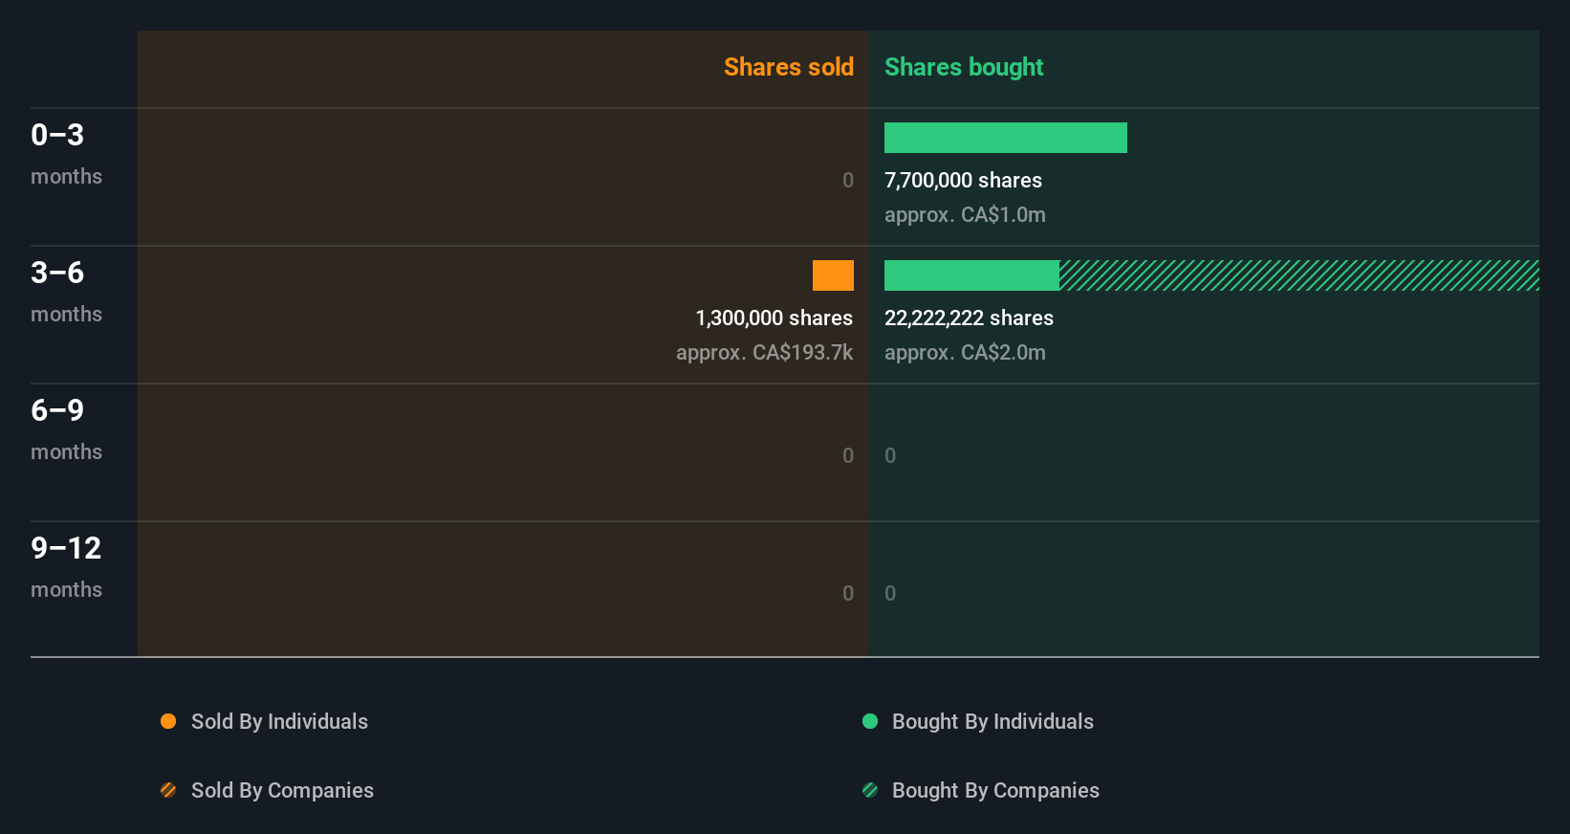The width and height of the screenshot is (1570, 834).
Task: Click the Shares sold column header
Action: [789, 67]
